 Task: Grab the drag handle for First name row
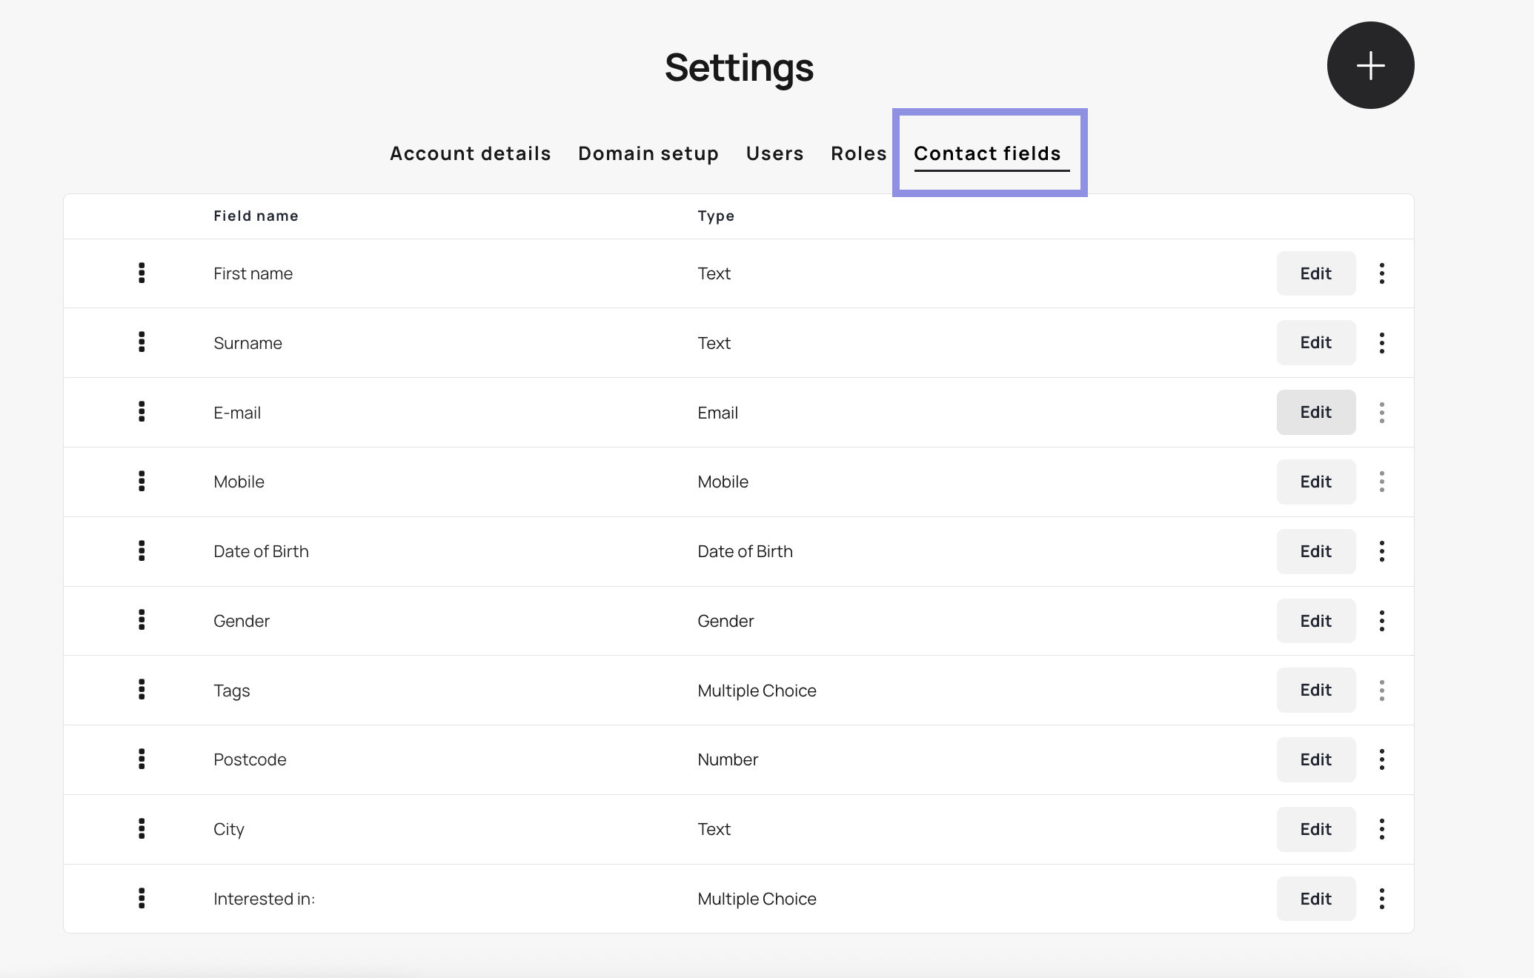pyautogui.click(x=142, y=273)
